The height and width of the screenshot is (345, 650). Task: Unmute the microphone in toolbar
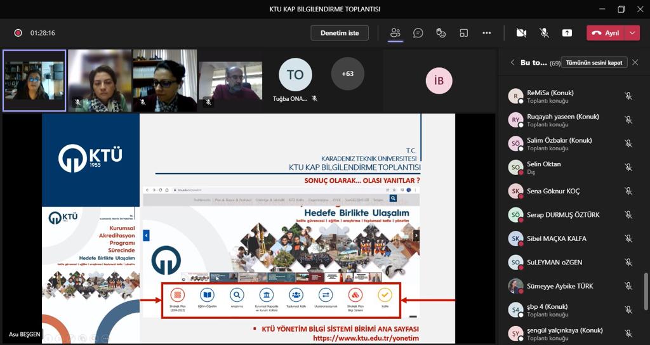[x=544, y=33]
